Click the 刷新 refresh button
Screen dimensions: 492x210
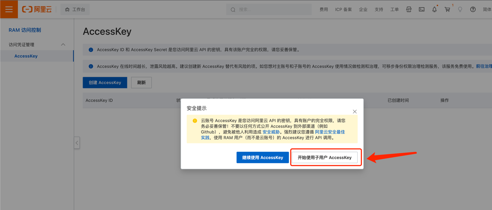(141, 83)
